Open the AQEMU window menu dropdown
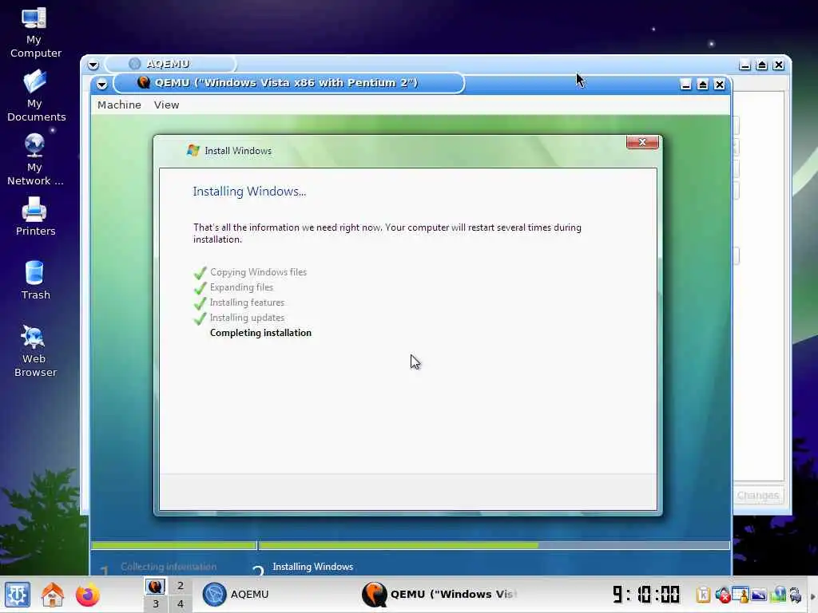Image resolution: width=818 pixels, height=613 pixels. click(x=93, y=65)
